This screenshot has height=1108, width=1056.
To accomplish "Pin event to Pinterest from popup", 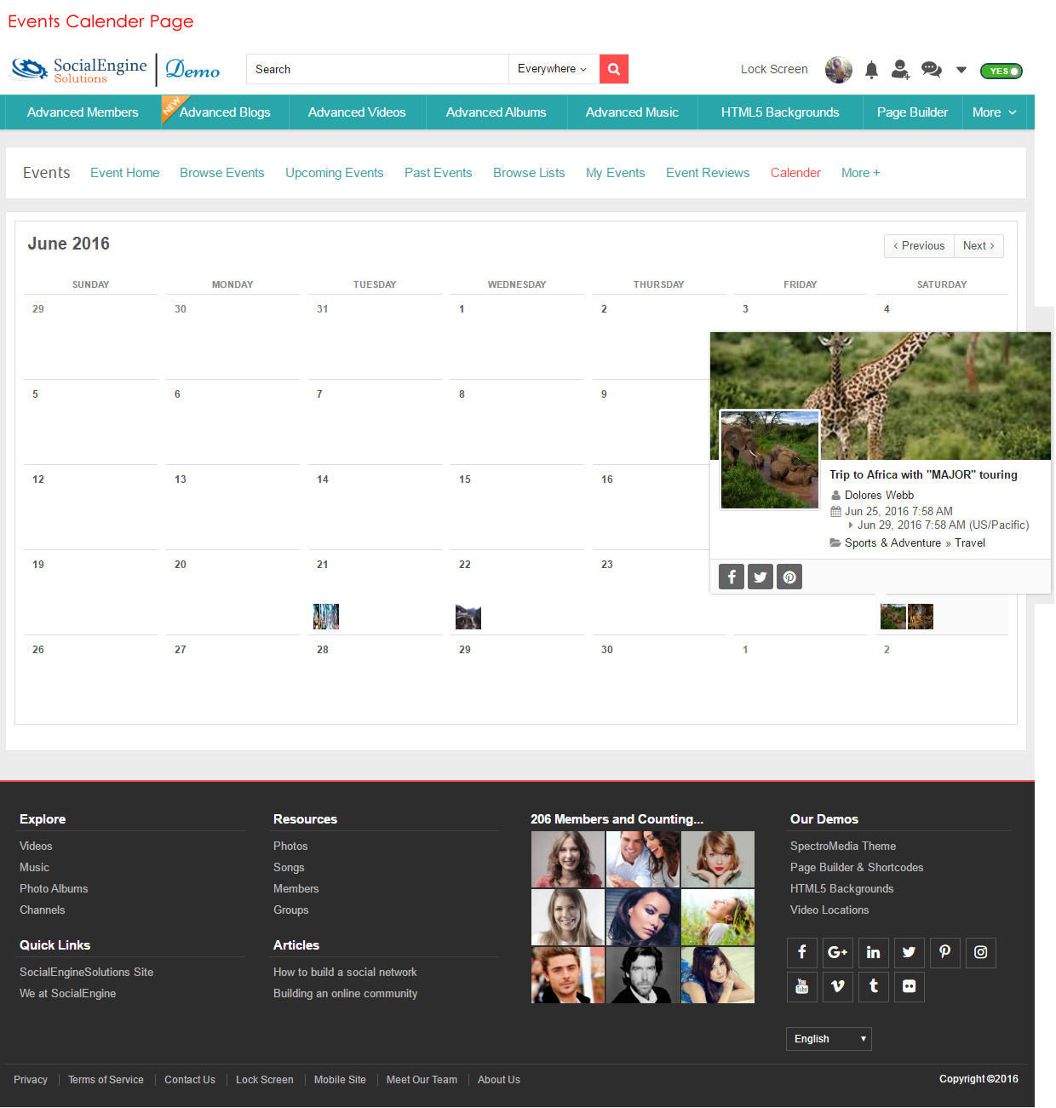I will pos(789,577).
